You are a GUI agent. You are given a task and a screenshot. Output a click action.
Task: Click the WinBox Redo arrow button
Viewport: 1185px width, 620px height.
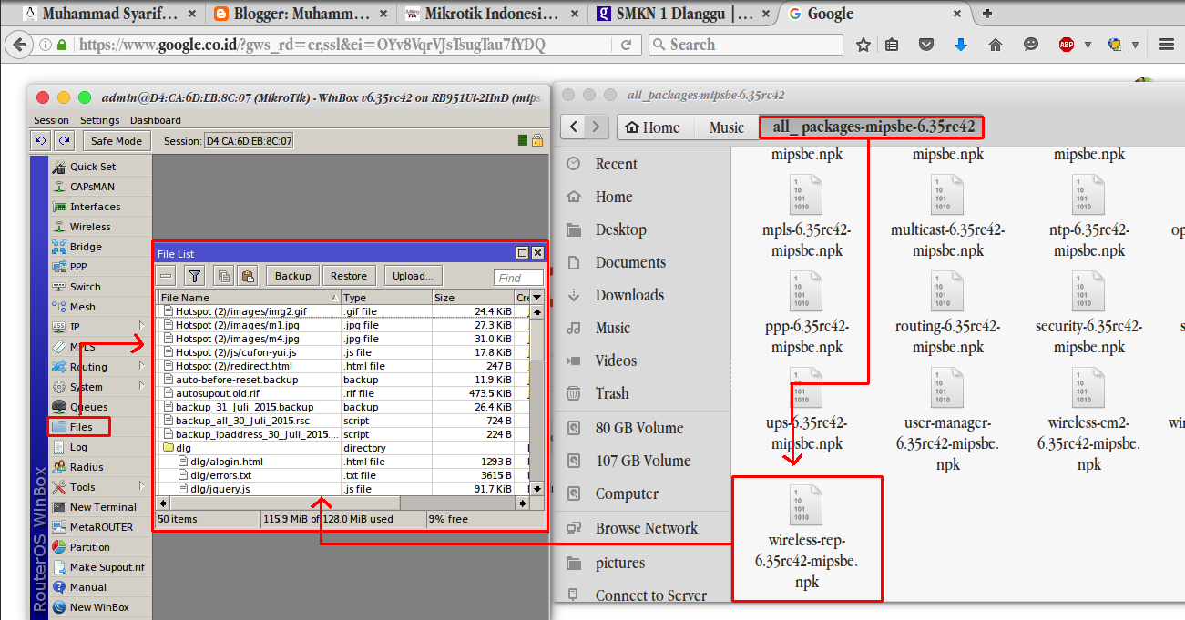(x=64, y=141)
